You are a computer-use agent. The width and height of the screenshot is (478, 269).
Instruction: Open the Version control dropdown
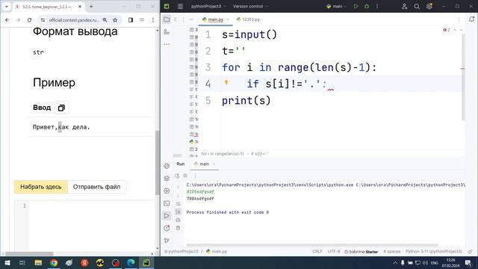pos(251,7)
